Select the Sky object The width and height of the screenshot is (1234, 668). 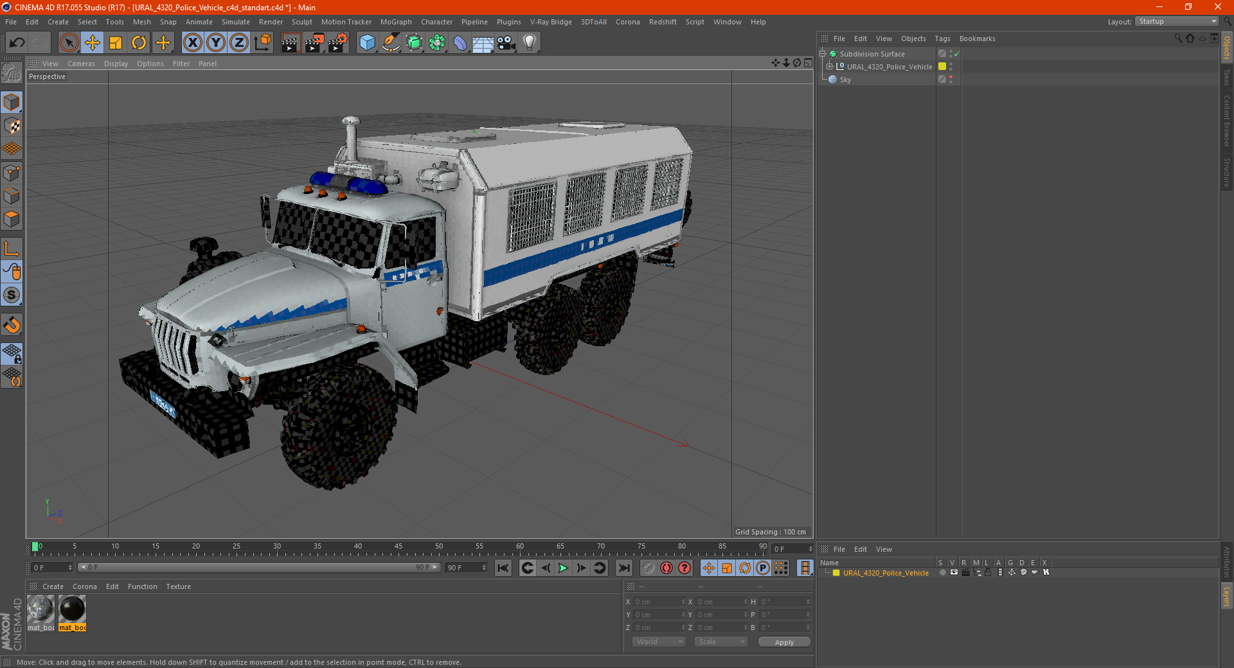coord(845,80)
